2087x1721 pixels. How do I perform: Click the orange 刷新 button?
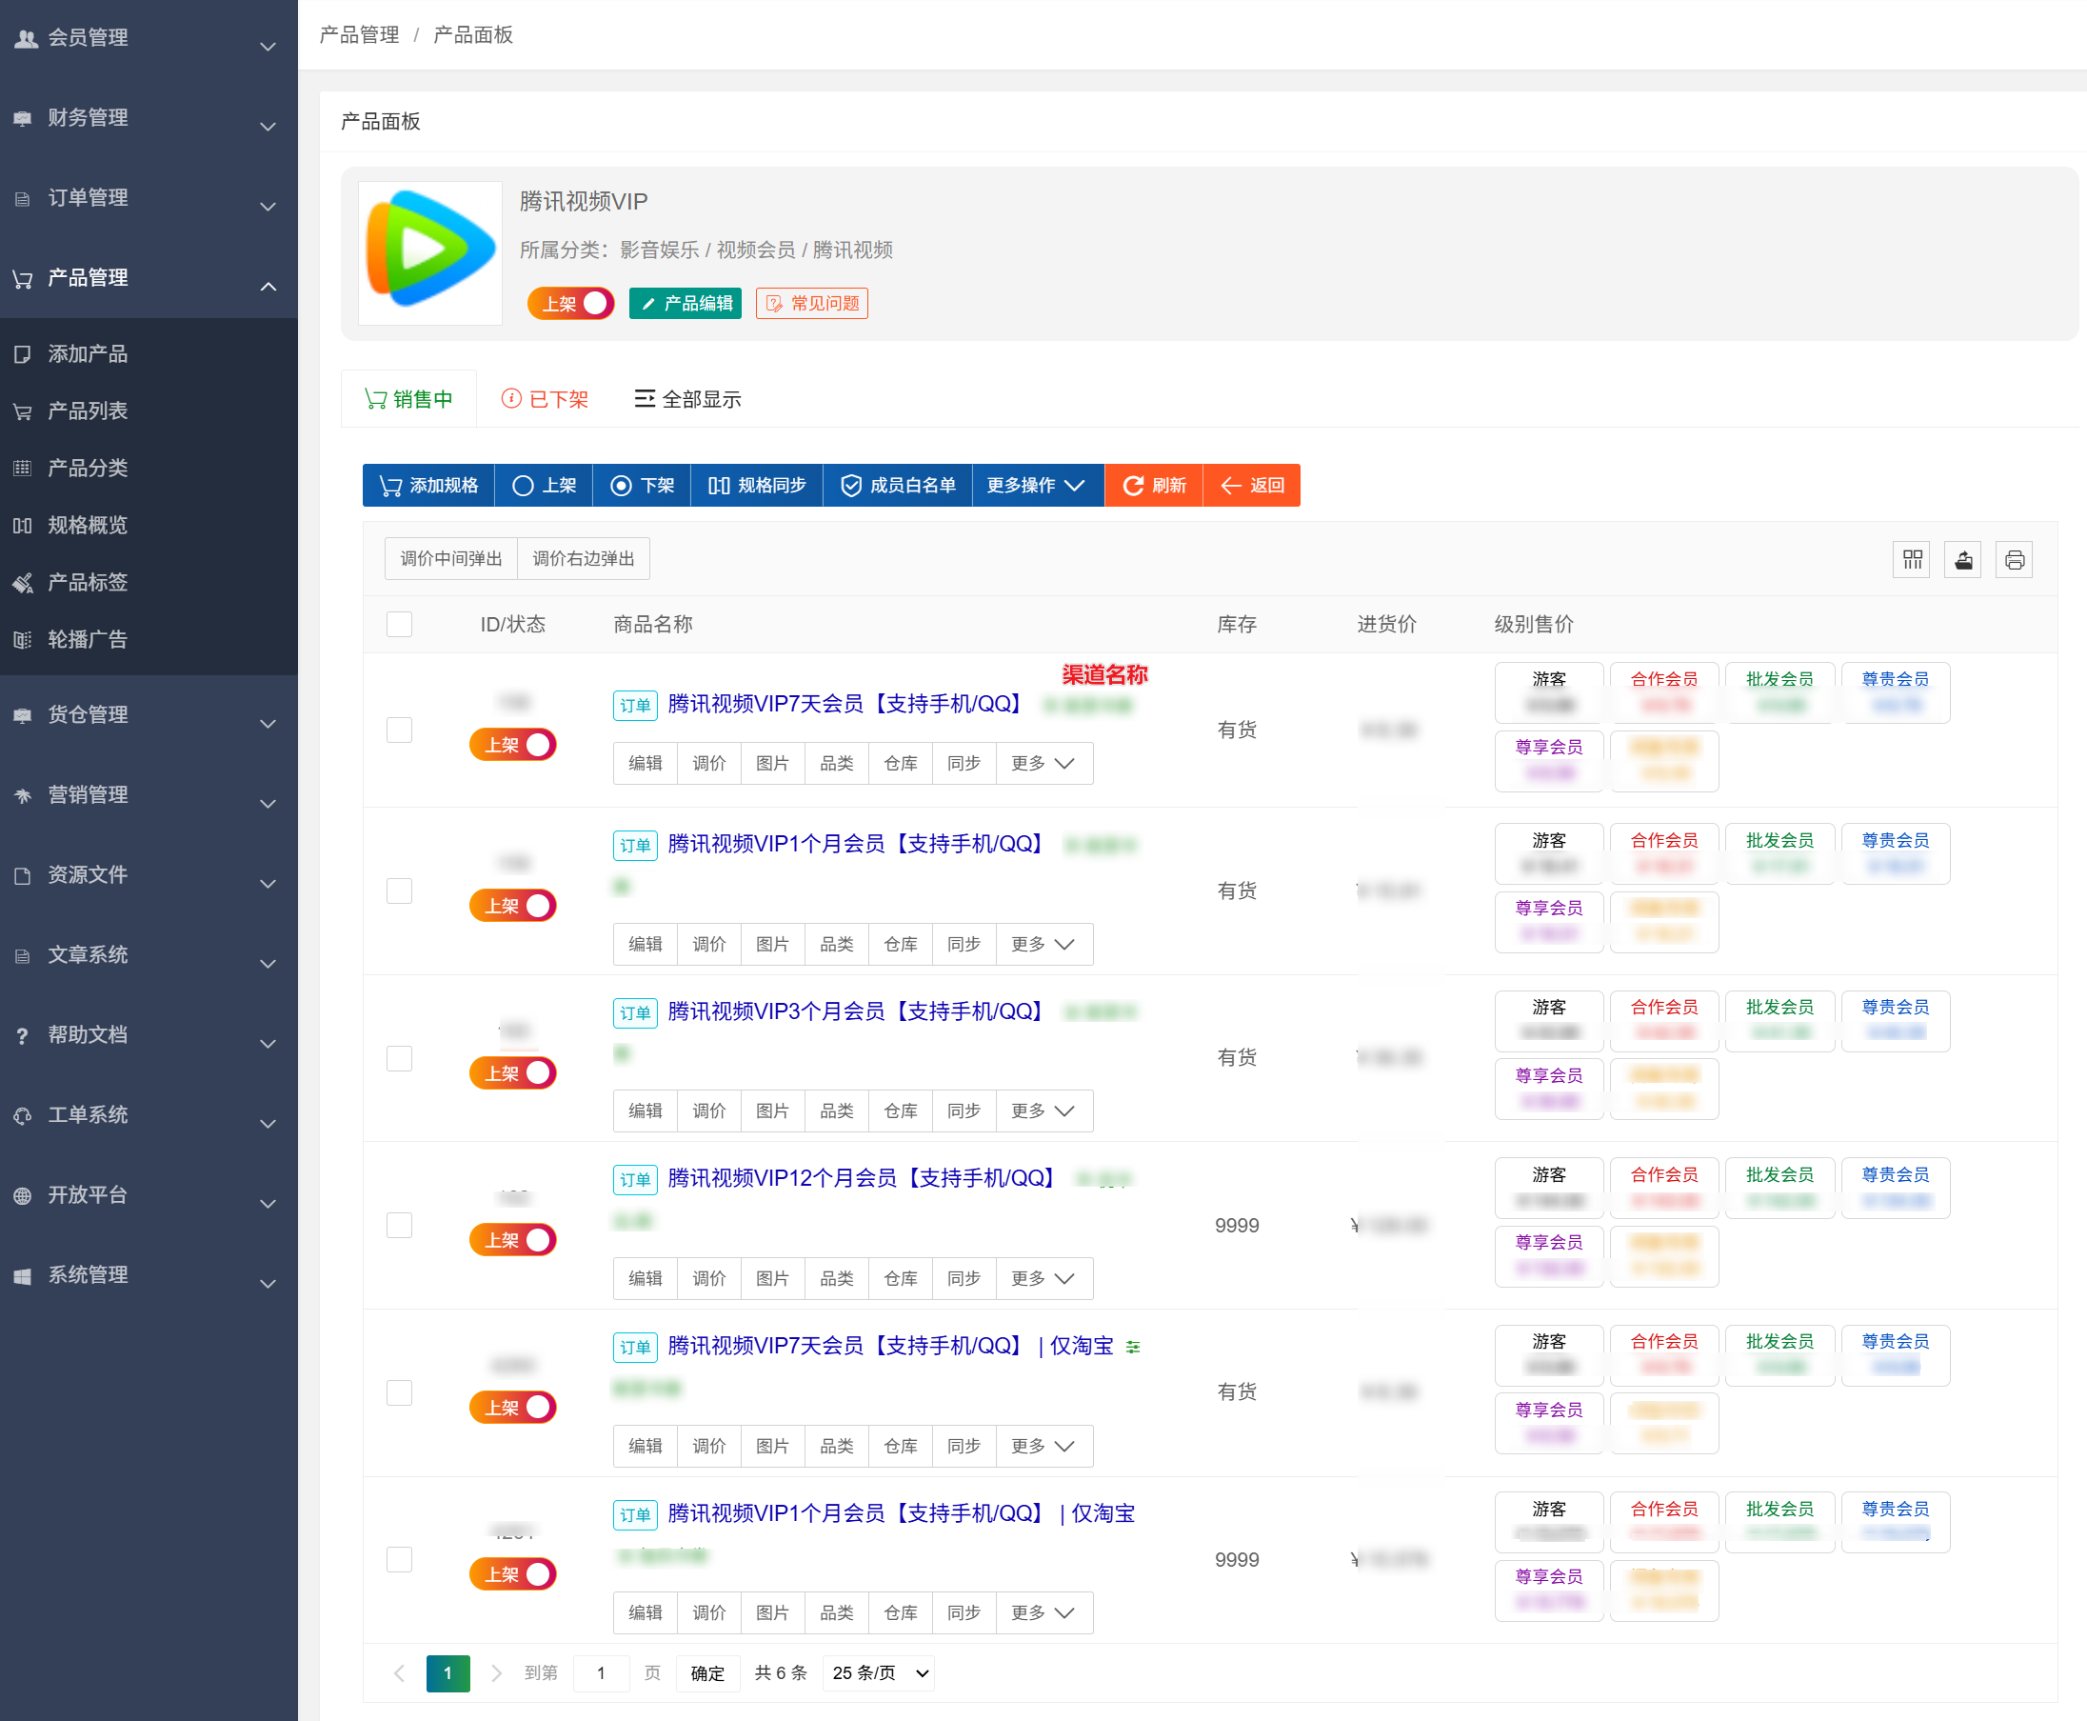(1155, 486)
